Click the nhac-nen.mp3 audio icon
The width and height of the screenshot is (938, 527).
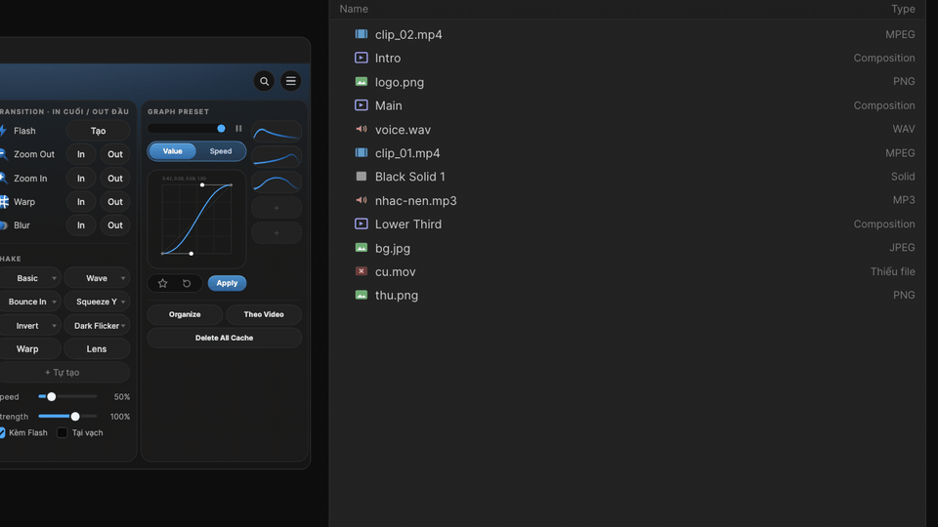click(x=362, y=200)
